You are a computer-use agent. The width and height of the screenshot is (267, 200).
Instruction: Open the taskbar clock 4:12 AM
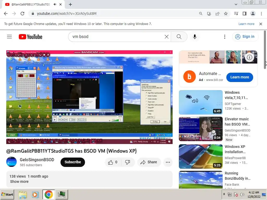(254, 194)
